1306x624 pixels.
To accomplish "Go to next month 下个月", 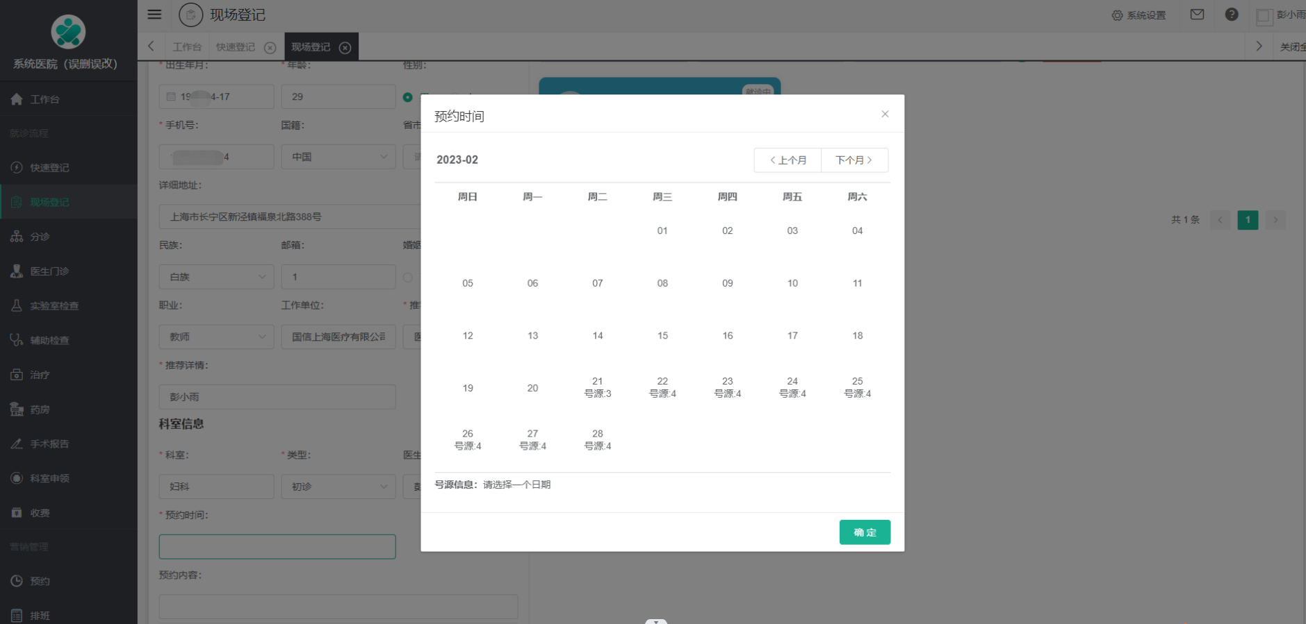I will pyautogui.click(x=854, y=160).
